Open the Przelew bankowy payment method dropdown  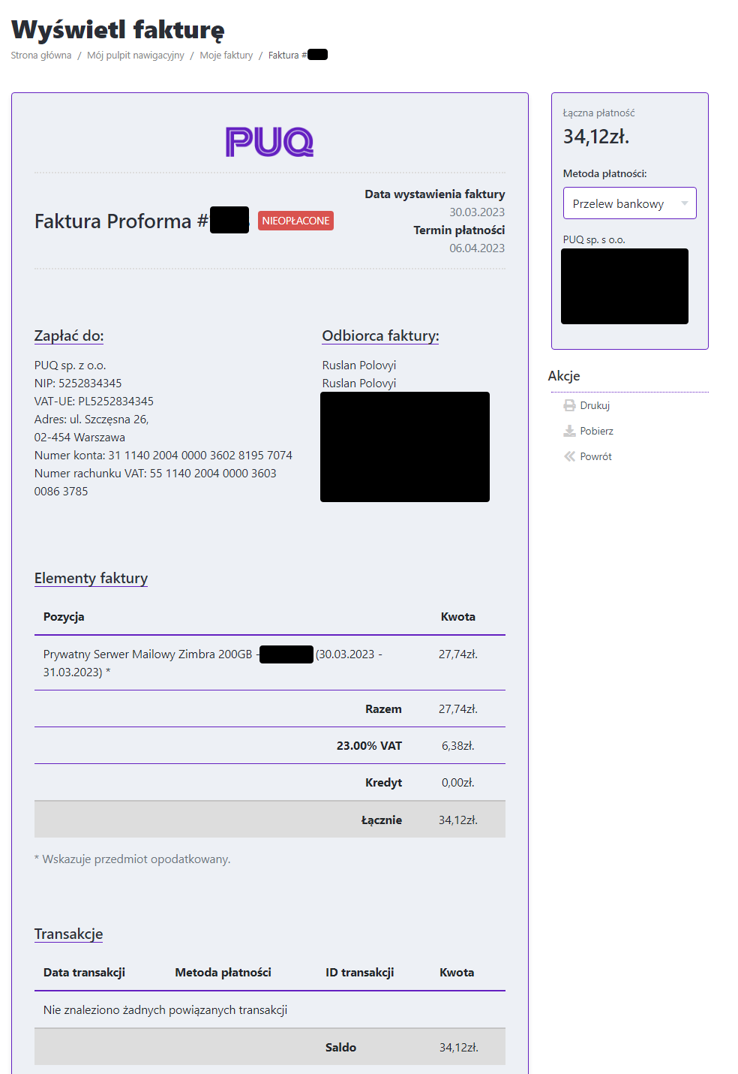pyautogui.click(x=618, y=203)
